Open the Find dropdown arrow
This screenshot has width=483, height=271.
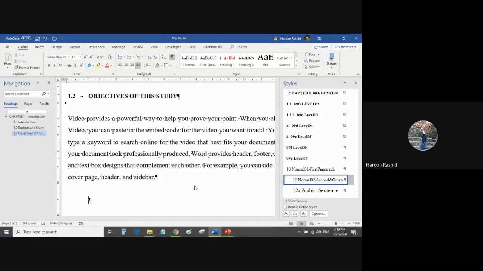[x=318, y=55]
